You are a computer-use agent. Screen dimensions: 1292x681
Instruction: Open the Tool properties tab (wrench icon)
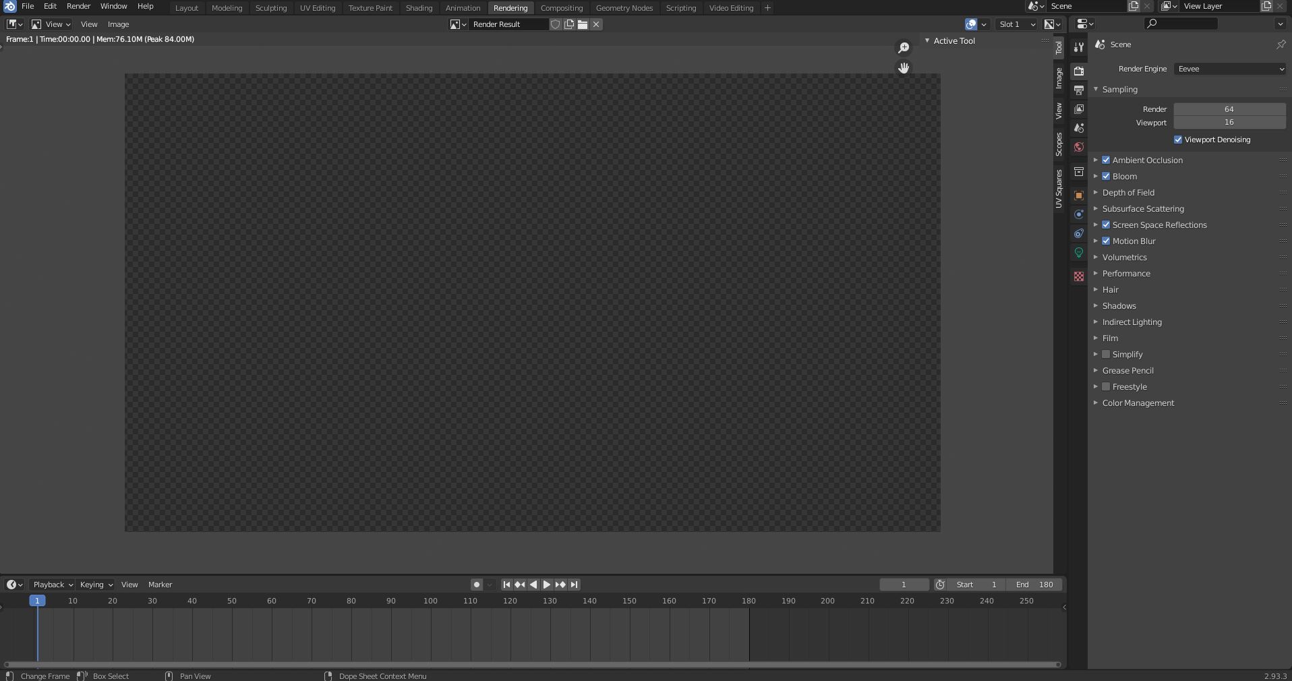tap(1079, 47)
